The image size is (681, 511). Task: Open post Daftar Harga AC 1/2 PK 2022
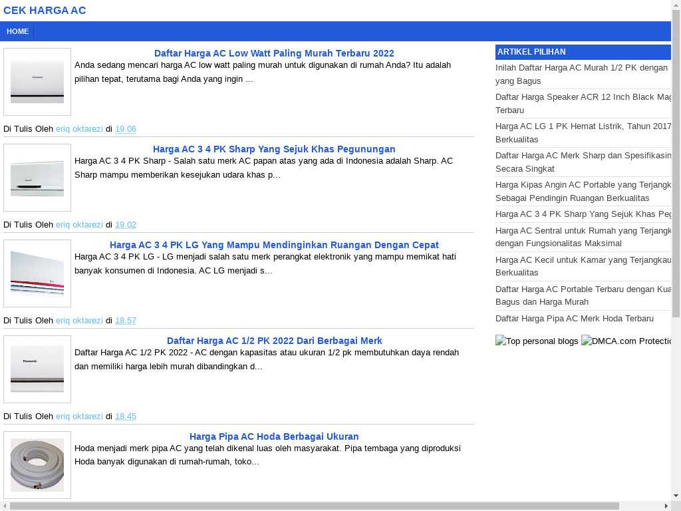click(x=275, y=341)
